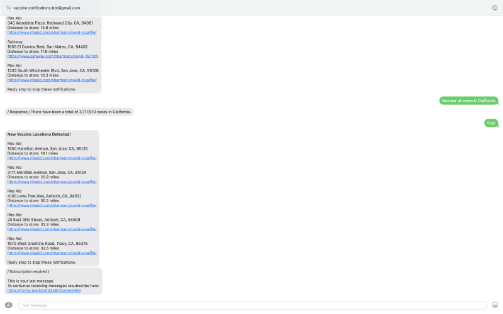The width and height of the screenshot is (503, 314).
Task: Click '3171 Meridian Avenue, San Jose' address
Action: click(47, 172)
